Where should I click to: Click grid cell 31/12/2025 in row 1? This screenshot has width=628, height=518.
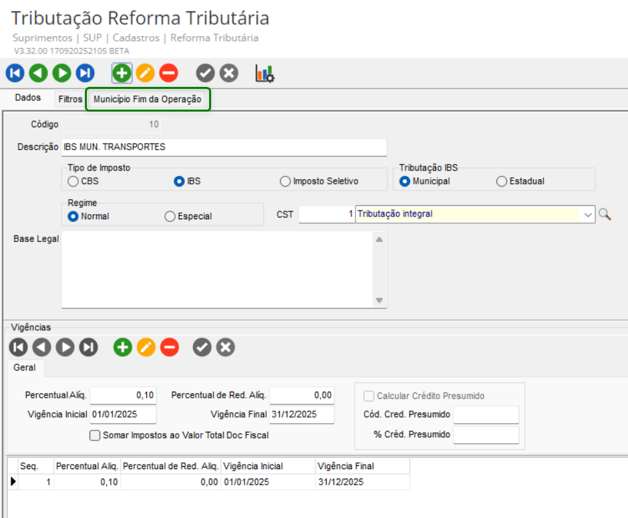coord(363,482)
